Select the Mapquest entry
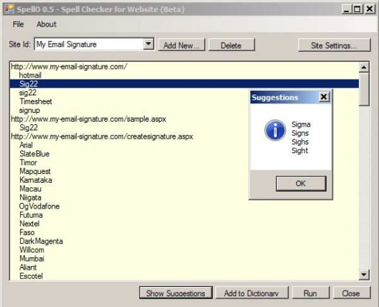Screen dimensions: 379x307 [x=35, y=171]
